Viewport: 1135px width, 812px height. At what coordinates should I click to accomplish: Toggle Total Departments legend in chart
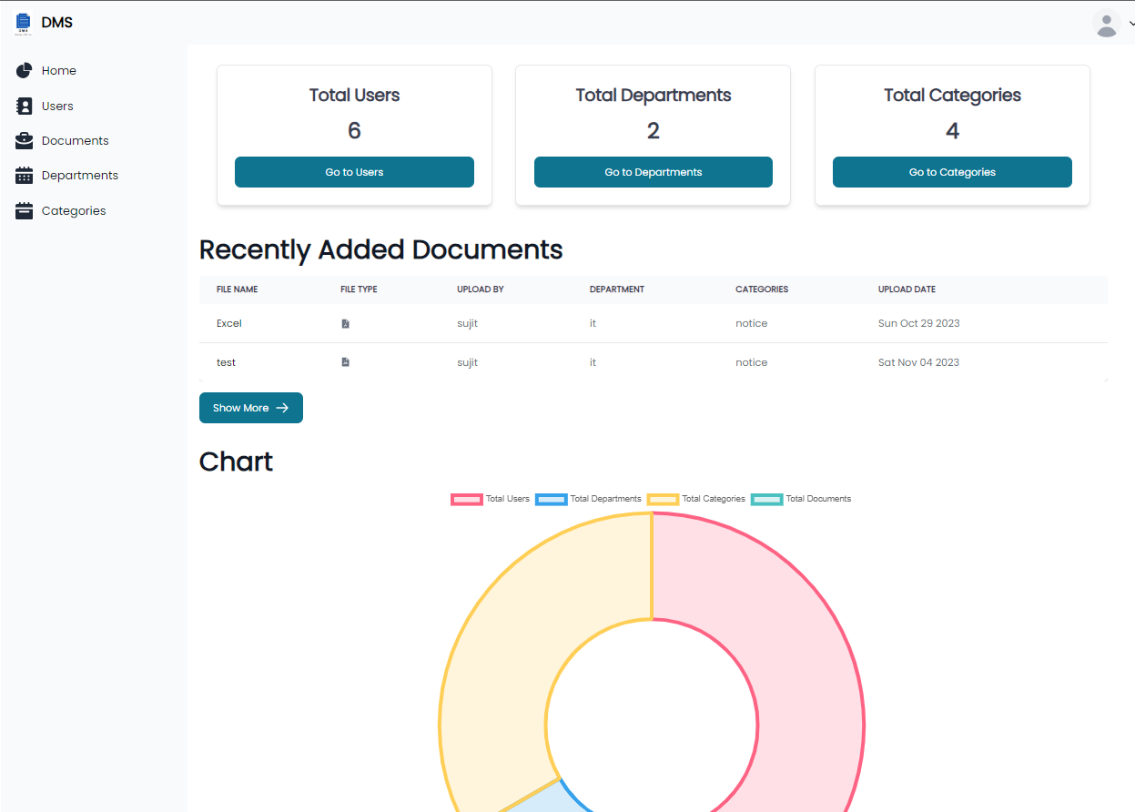[x=589, y=499]
